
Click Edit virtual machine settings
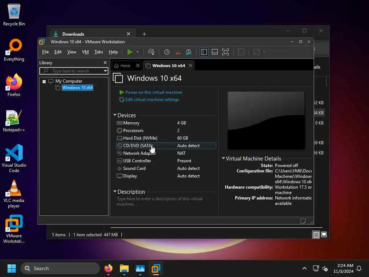point(152,100)
